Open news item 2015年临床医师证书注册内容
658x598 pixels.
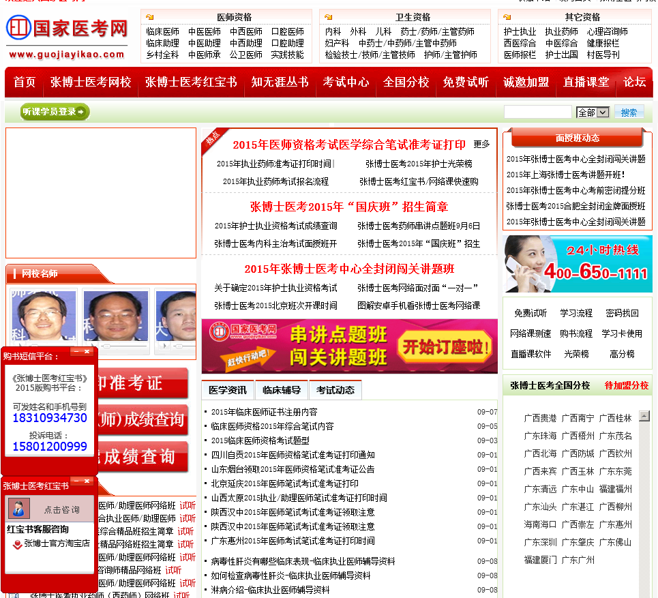pos(265,412)
